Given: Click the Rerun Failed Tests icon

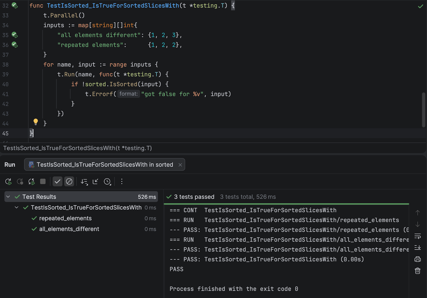Looking at the screenshot, I should pos(20,182).
